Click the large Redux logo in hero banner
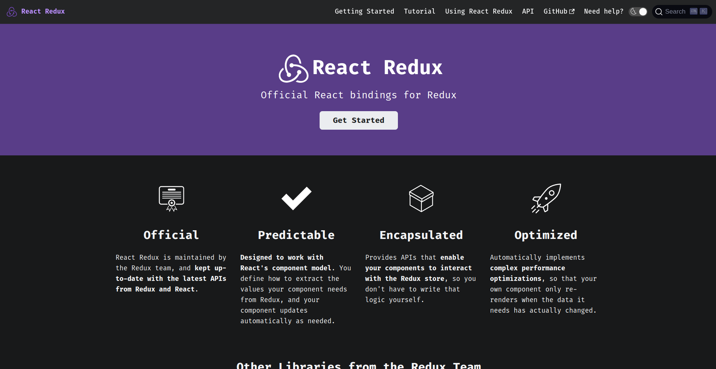The image size is (716, 369). point(294,68)
